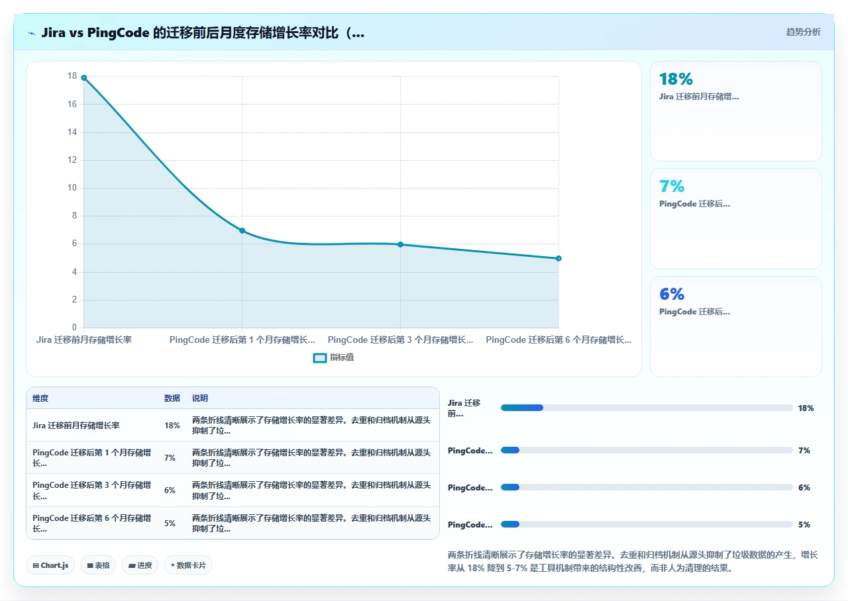This screenshot has height=601, width=848.
Task: Select the 进度 tag chip
Action: click(x=140, y=565)
